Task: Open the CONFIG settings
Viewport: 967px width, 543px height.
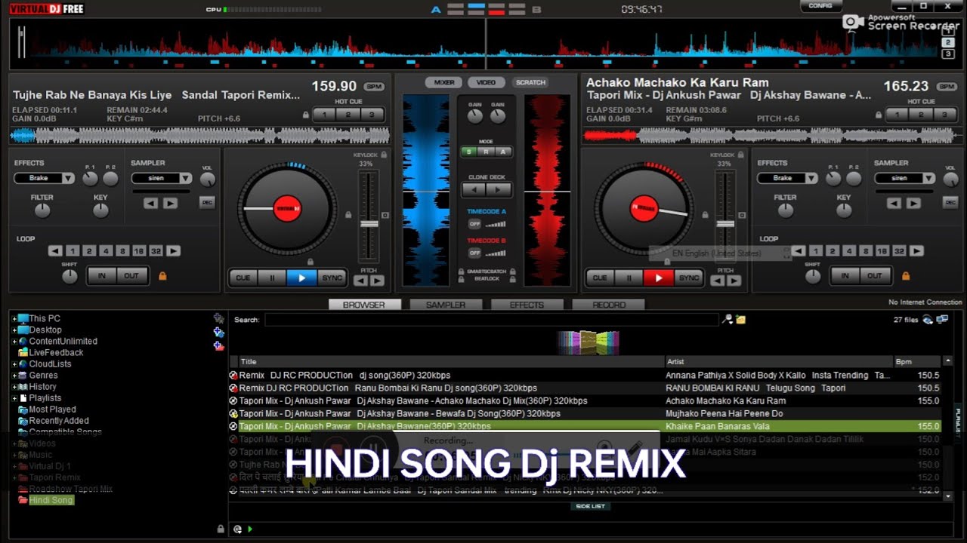Action: tap(820, 6)
